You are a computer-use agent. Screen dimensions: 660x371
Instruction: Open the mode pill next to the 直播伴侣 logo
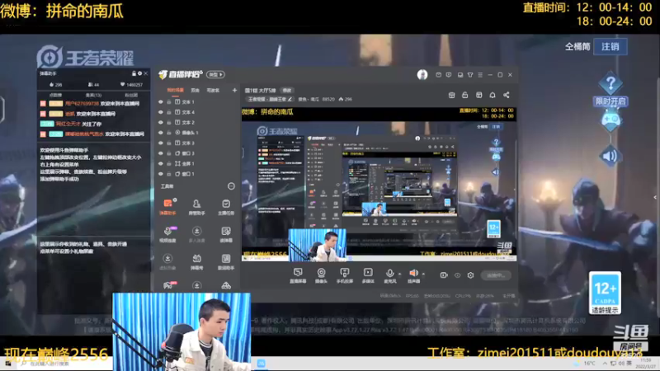pyautogui.click(x=215, y=74)
